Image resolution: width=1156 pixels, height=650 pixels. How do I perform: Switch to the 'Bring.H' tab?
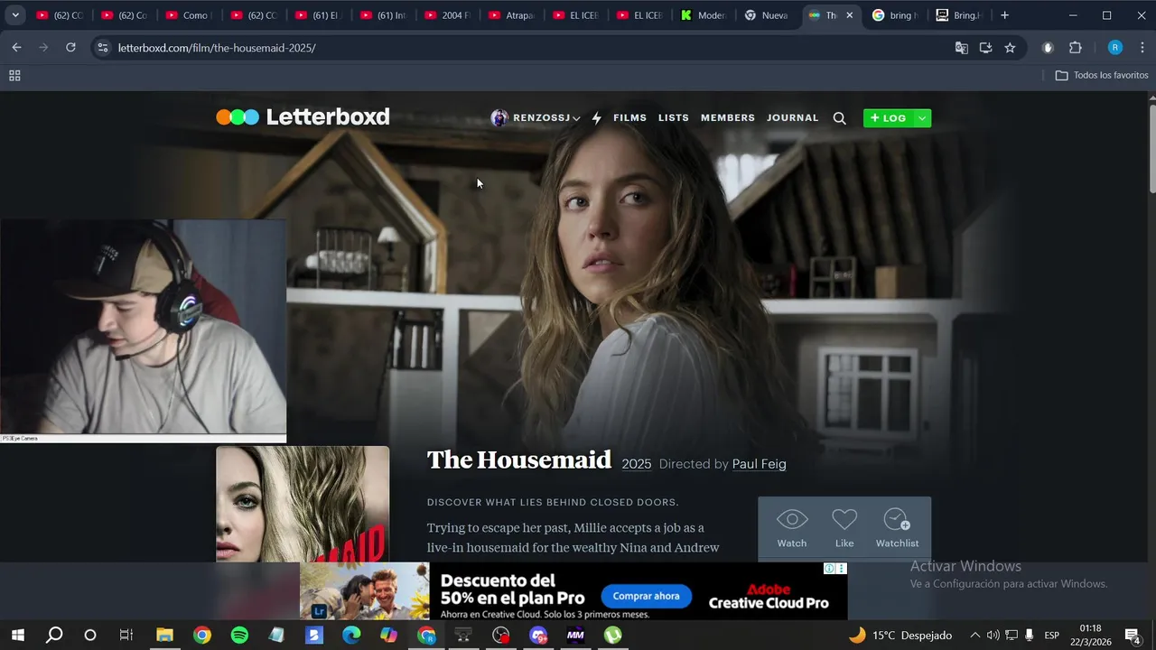pyautogui.click(x=958, y=15)
